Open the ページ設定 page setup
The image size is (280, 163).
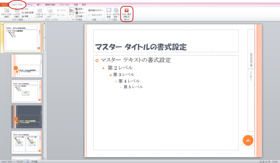pos(109,13)
